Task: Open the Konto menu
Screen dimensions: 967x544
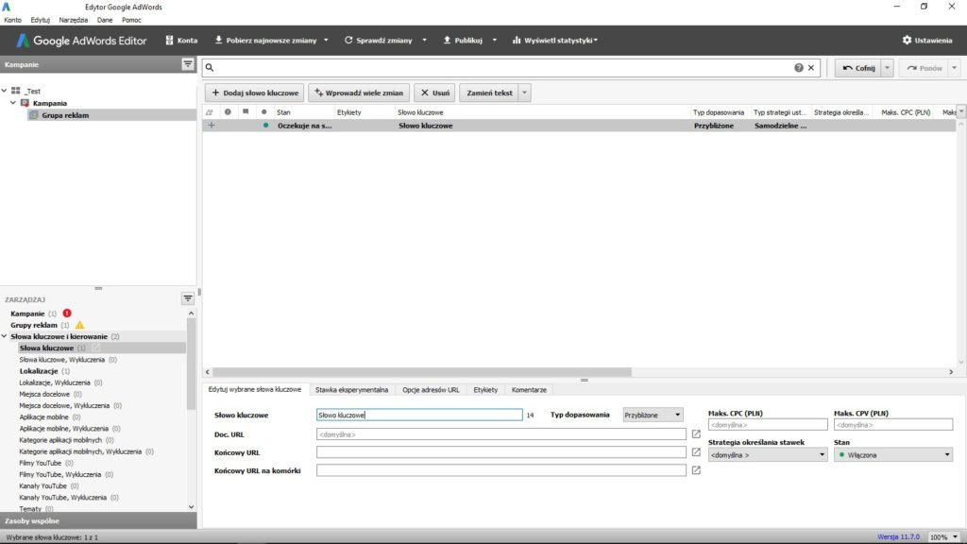Action: click(12, 20)
